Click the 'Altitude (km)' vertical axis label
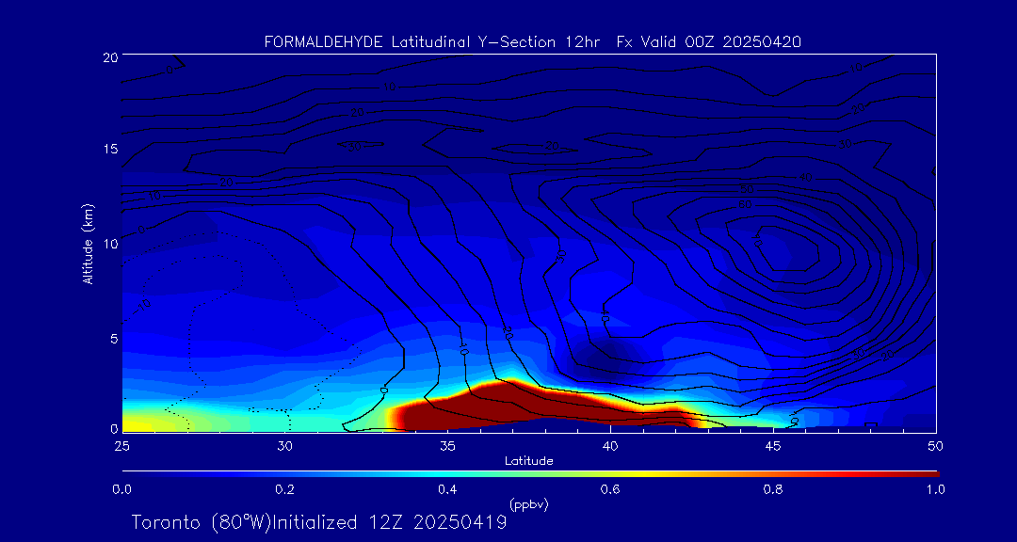 (x=87, y=242)
